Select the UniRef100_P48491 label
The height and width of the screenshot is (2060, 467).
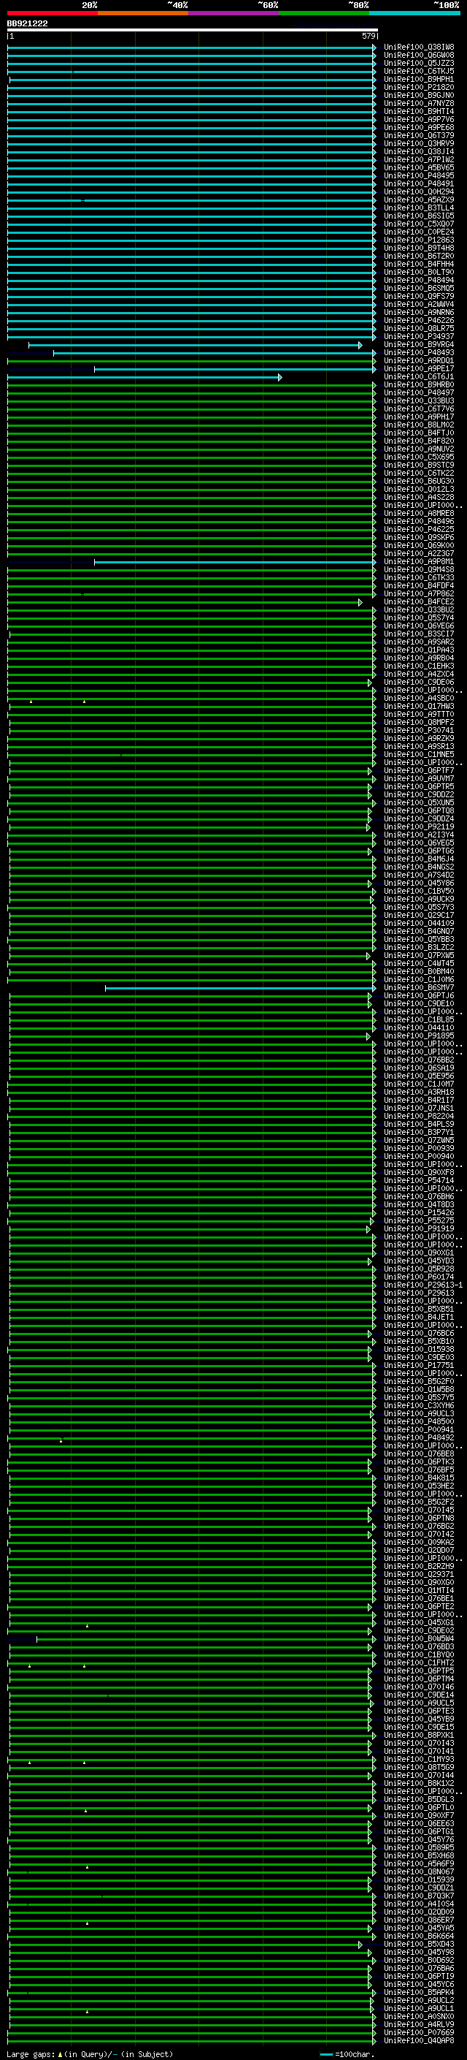pyautogui.click(x=419, y=184)
